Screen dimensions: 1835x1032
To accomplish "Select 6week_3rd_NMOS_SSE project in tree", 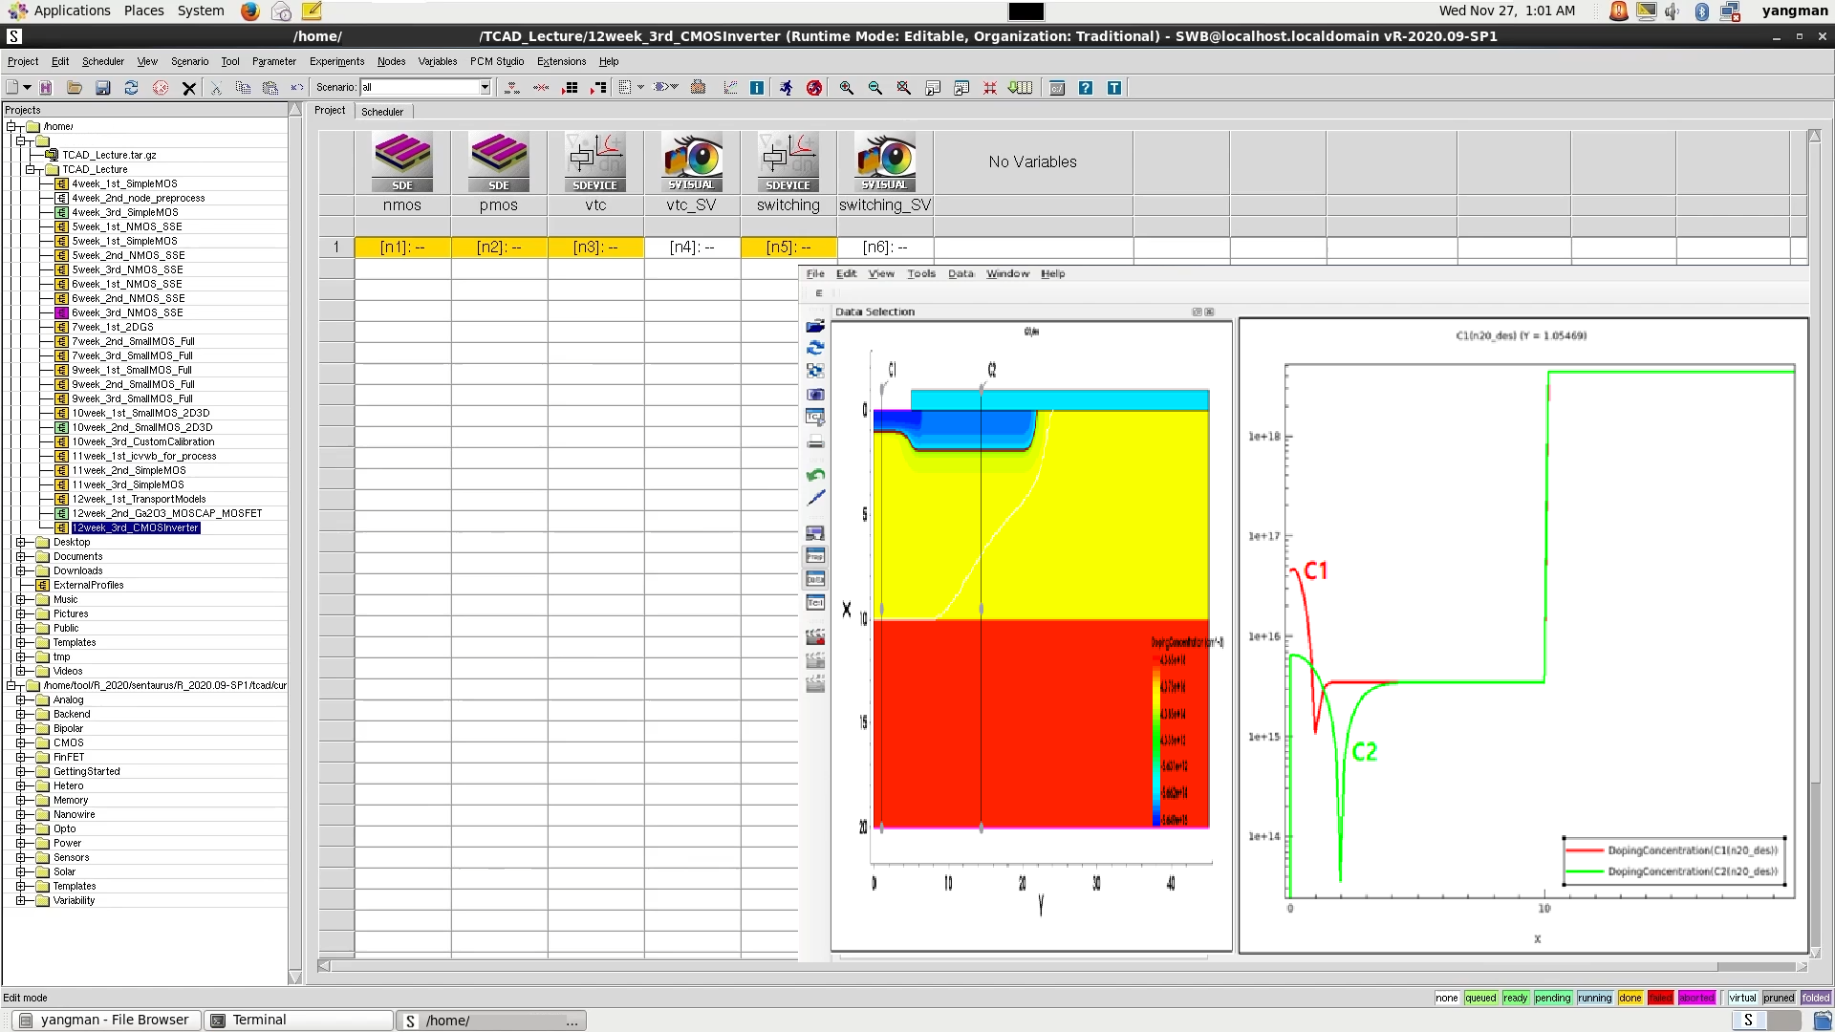I will point(127,312).
